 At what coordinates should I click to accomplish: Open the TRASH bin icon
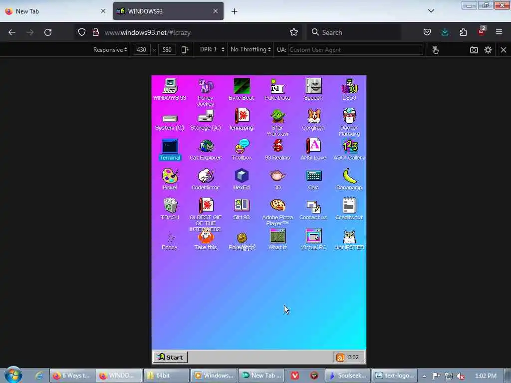pos(170,206)
